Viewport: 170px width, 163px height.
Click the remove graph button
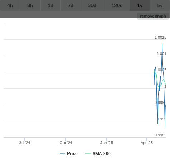tap(153, 16)
